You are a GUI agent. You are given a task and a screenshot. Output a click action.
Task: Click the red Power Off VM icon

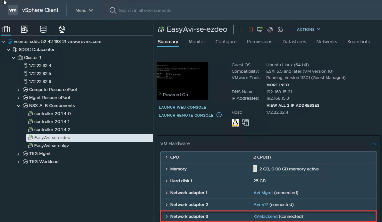[x=251, y=29]
